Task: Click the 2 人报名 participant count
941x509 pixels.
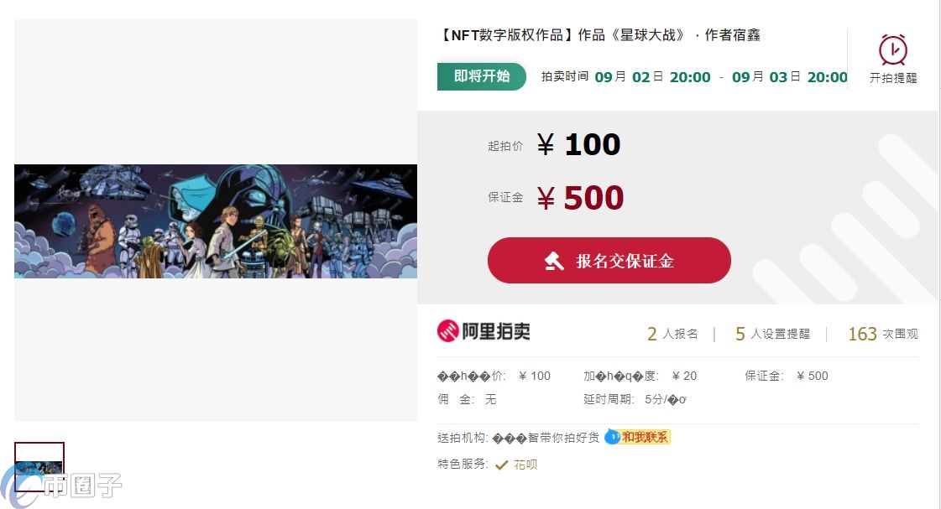Action: tap(672, 334)
